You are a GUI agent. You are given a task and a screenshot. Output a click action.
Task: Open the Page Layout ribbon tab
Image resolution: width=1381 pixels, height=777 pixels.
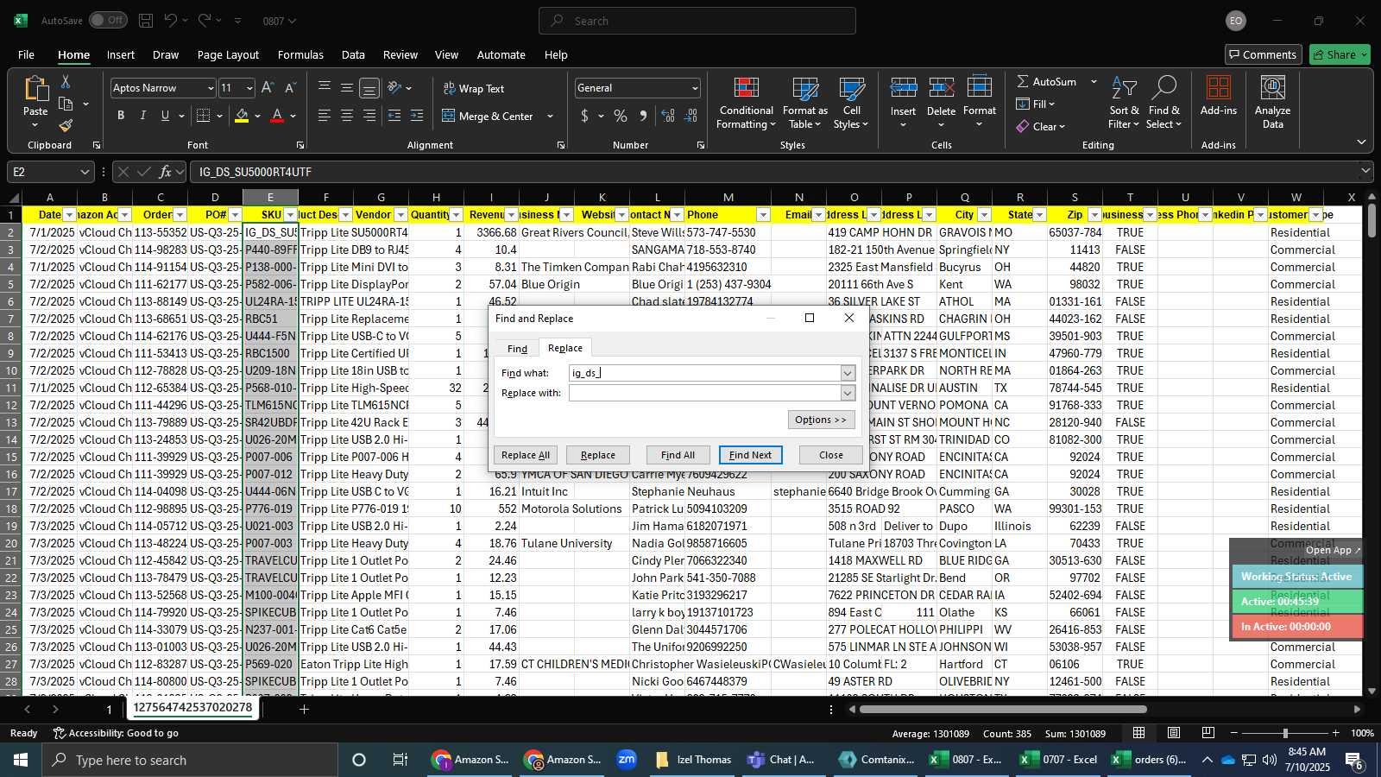coord(228,54)
